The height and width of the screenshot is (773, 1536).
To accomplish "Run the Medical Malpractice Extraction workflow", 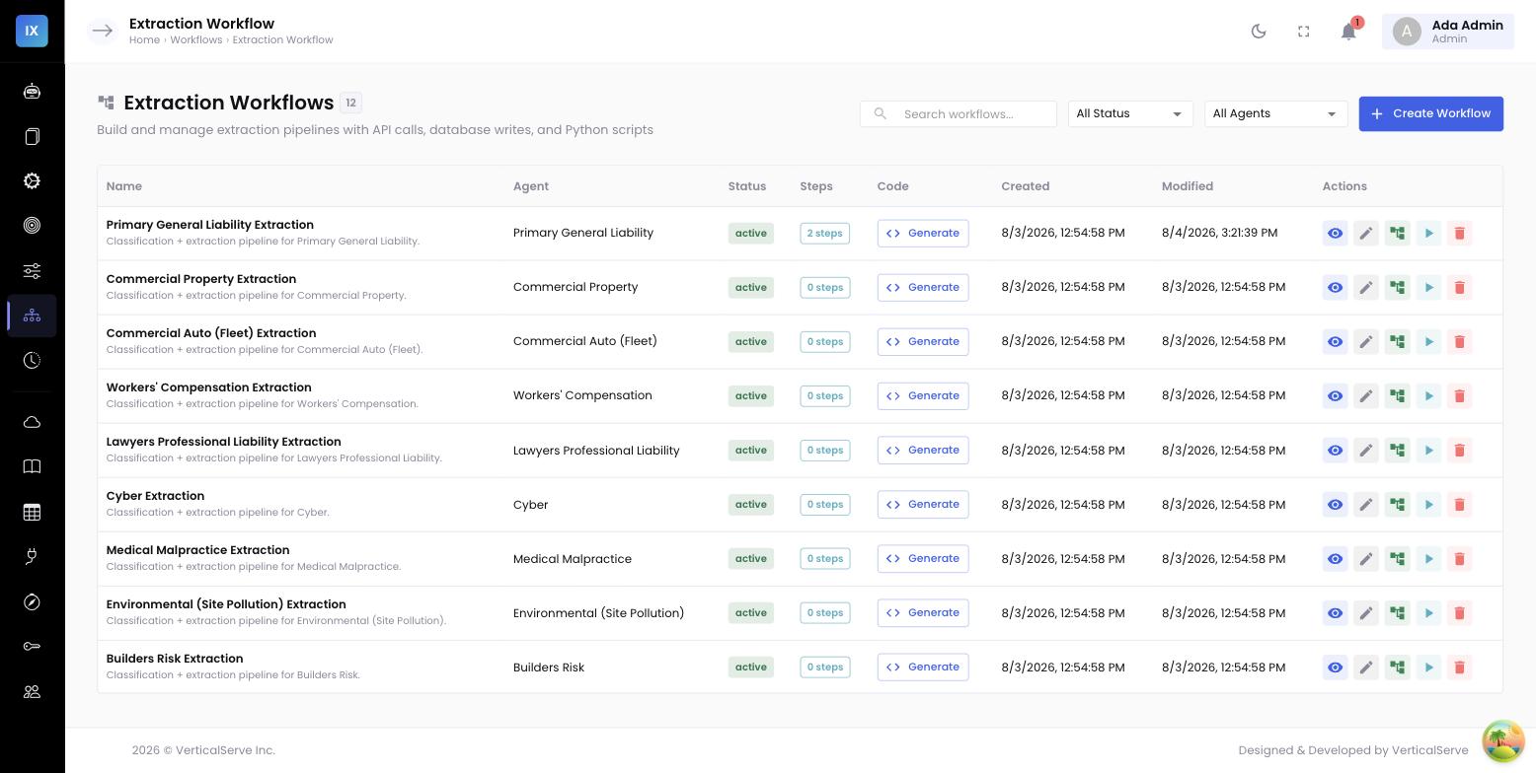I will 1428,559.
